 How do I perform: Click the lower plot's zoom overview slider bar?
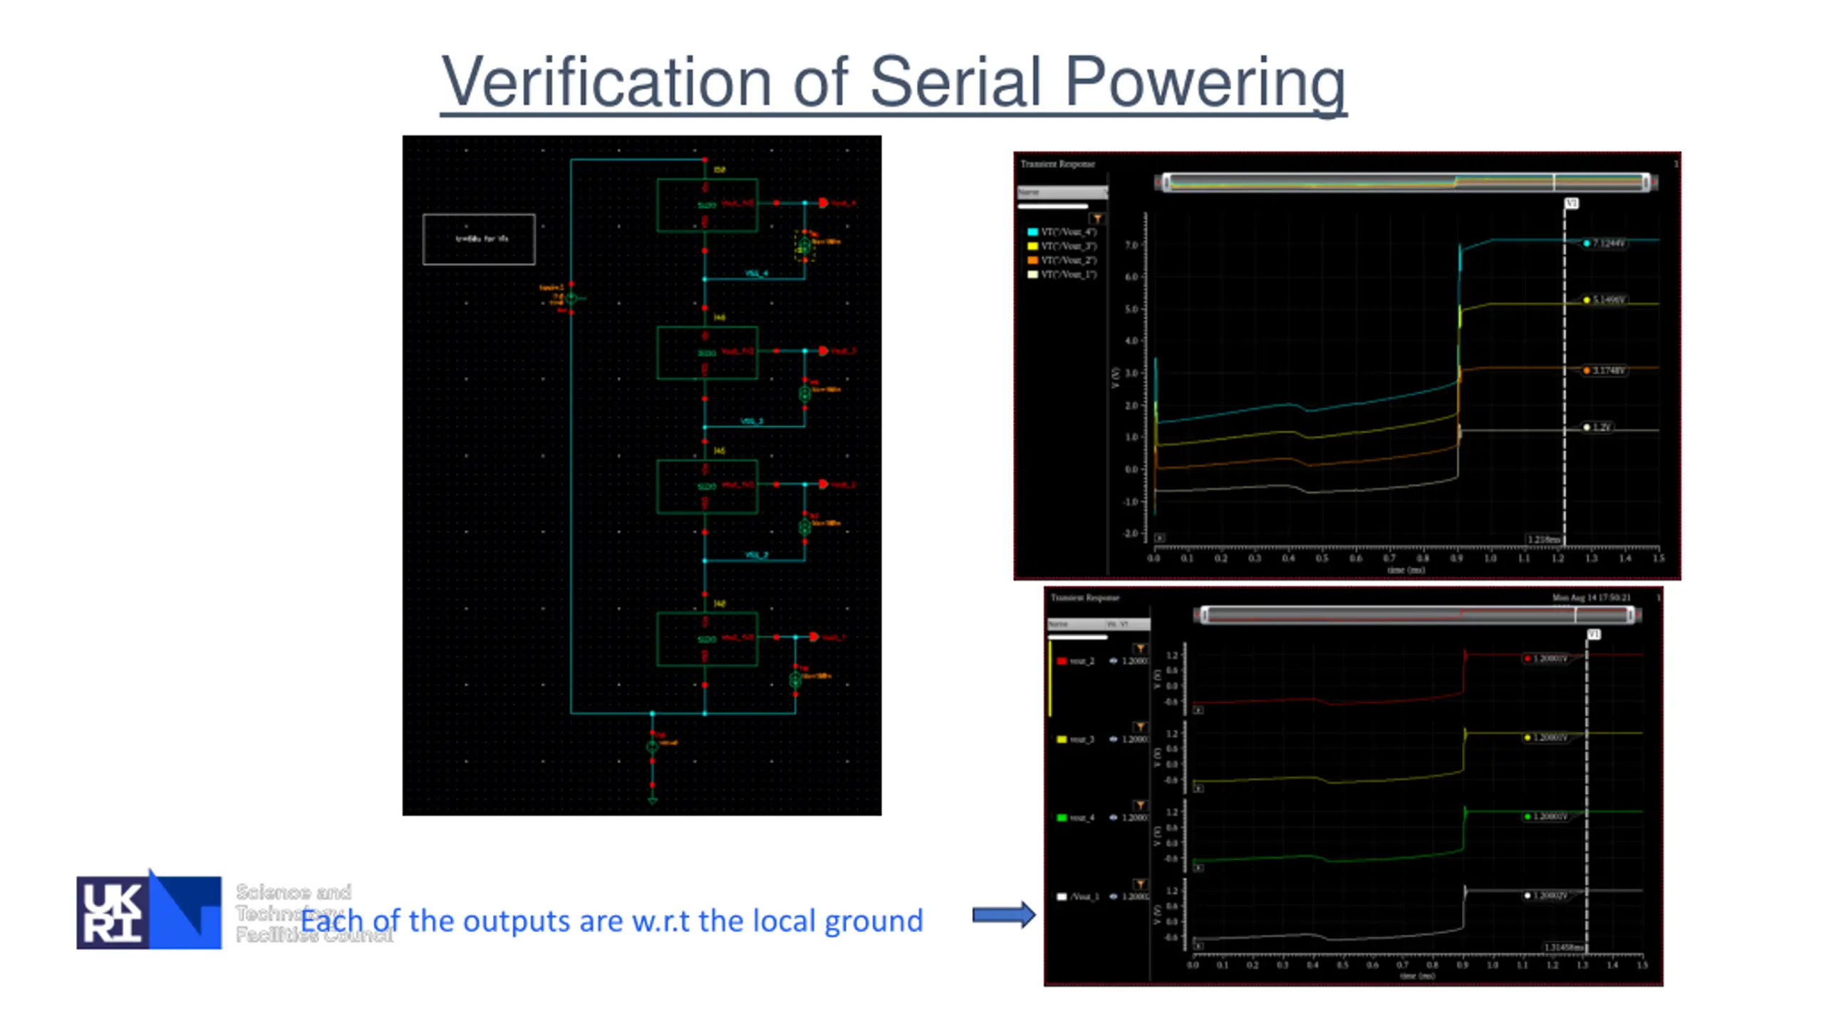(x=1418, y=614)
